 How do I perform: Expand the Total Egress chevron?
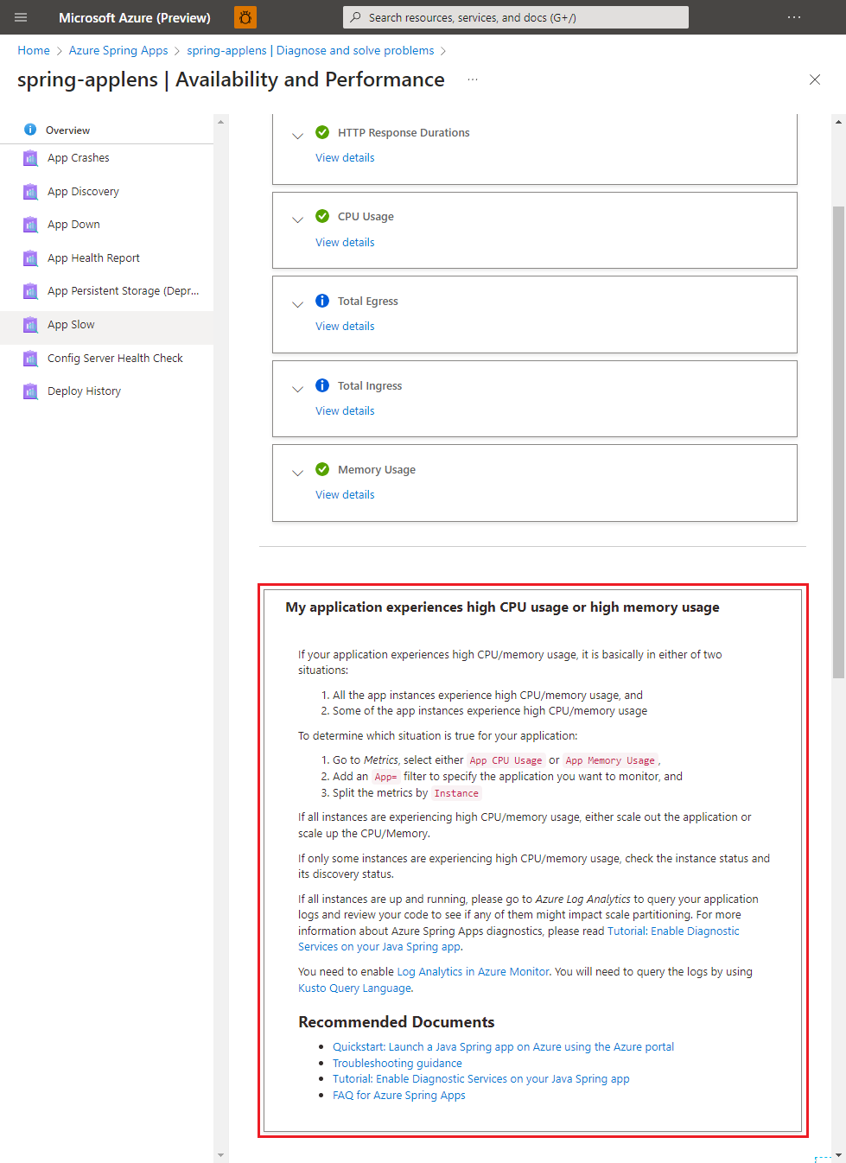pyautogui.click(x=297, y=304)
